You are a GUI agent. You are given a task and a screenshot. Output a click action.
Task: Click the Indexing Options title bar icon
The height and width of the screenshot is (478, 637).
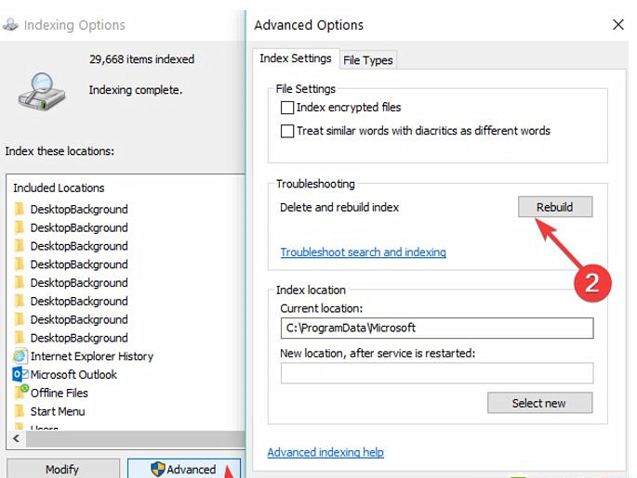(10, 25)
